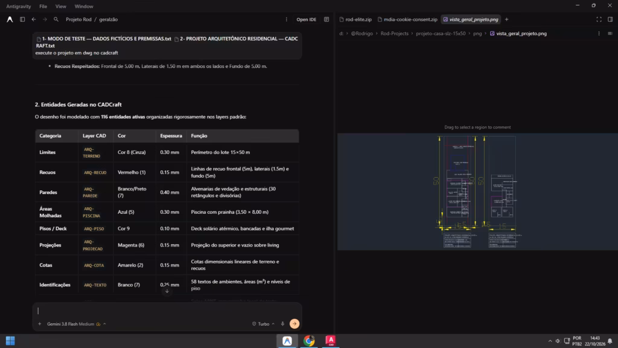Open the Turbo mode dropdown
This screenshot has width=618, height=348.
click(x=263, y=324)
